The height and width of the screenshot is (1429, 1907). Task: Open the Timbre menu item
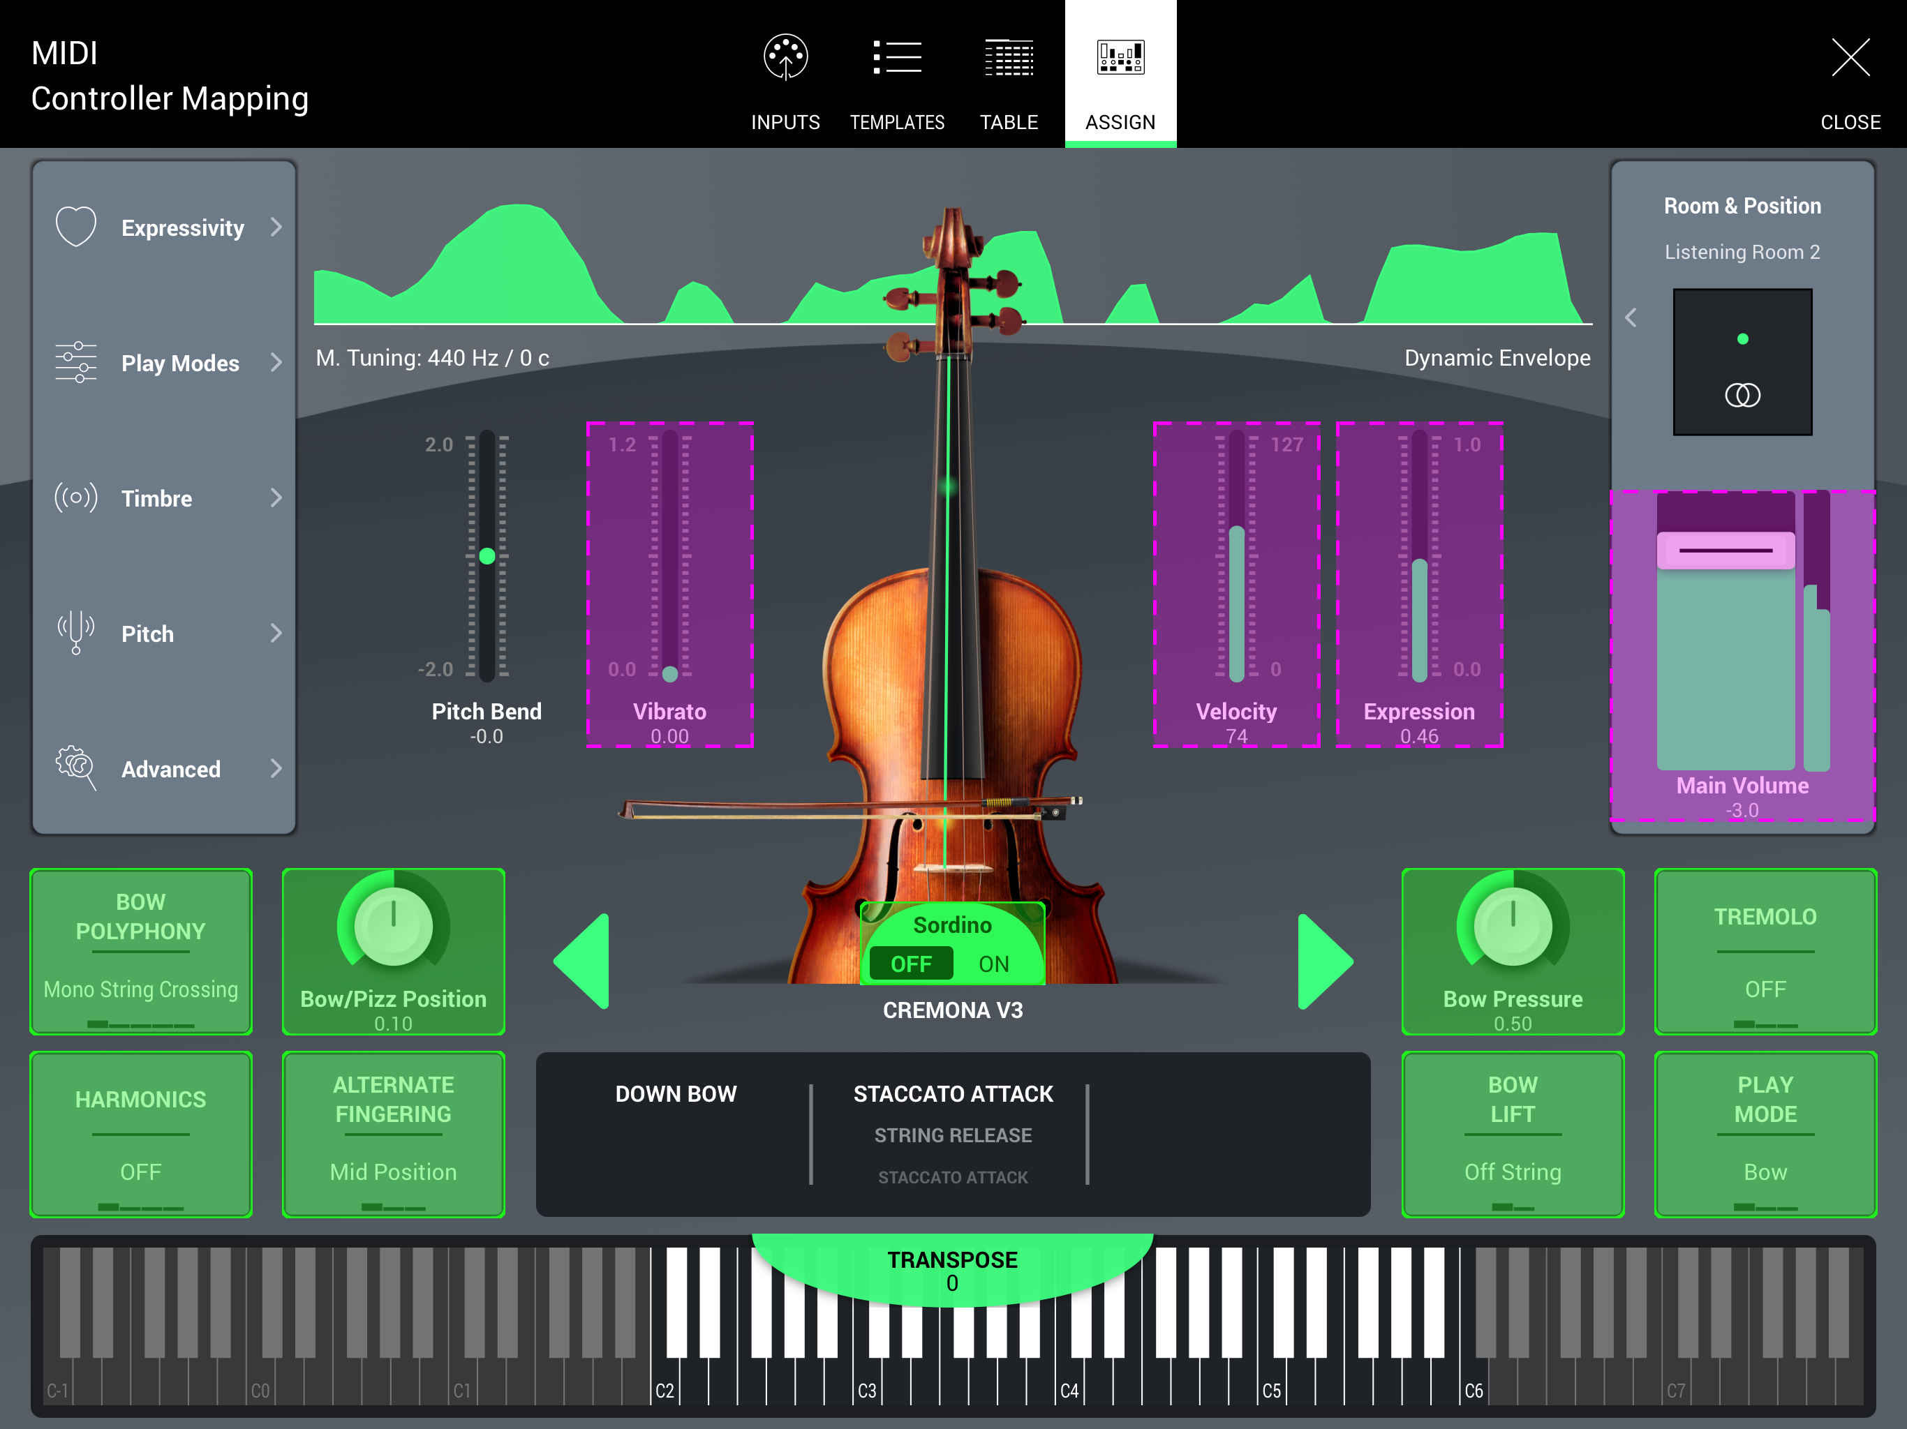[x=164, y=497]
